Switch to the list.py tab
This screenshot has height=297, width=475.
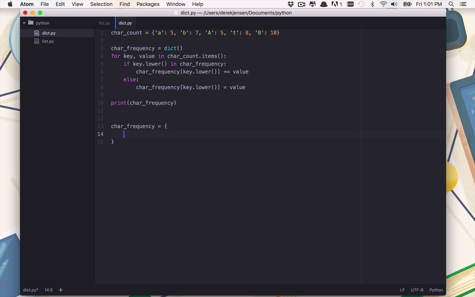coord(104,23)
